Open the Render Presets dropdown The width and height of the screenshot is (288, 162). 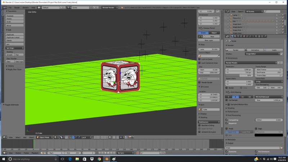[251, 63]
